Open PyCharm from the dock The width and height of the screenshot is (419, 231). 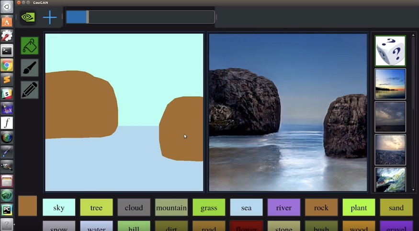click(7, 210)
